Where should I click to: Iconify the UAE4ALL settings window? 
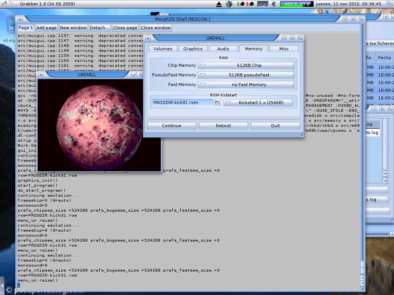click(x=284, y=38)
